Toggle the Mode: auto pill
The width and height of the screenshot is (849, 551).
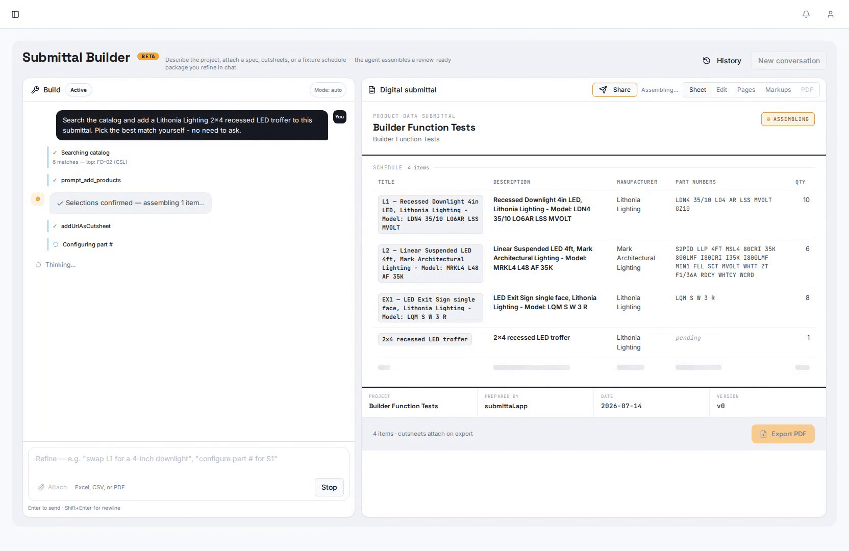pos(328,90)
